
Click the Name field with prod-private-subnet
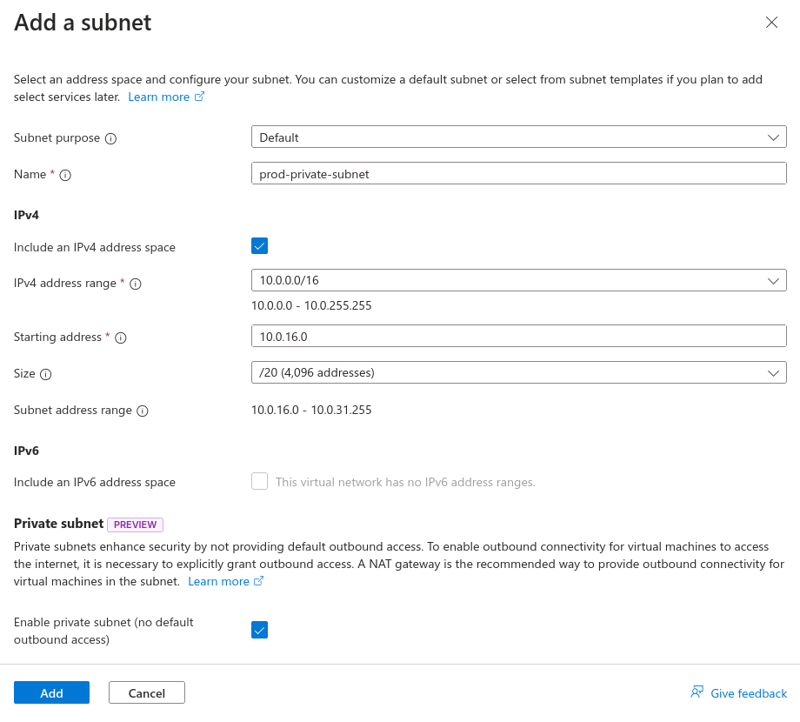tap(518, 174)
